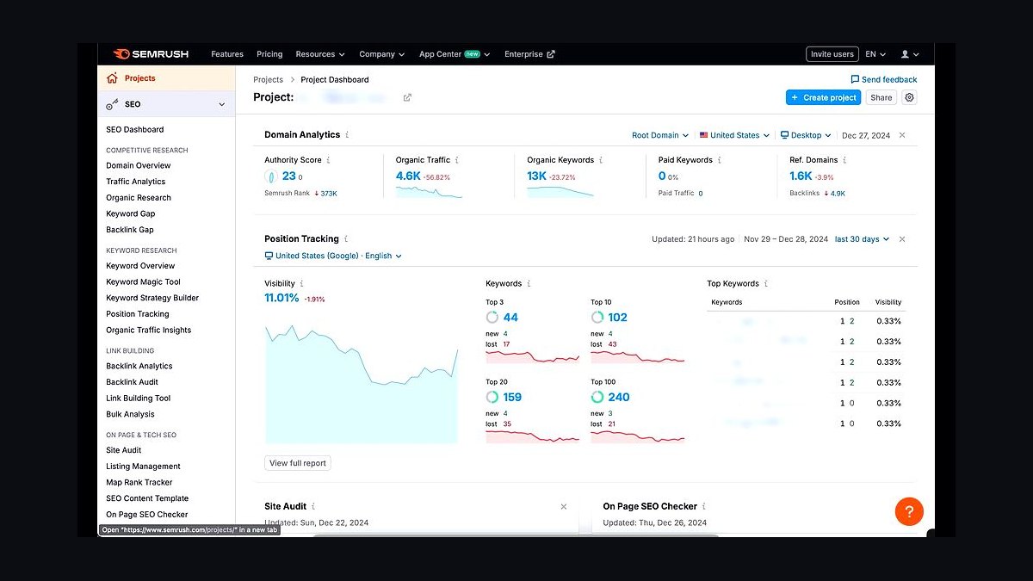This screenshot has height=581, width=1033.
Task: Click the Top 100 keywords count 240
Action: [x=619, y=397]
